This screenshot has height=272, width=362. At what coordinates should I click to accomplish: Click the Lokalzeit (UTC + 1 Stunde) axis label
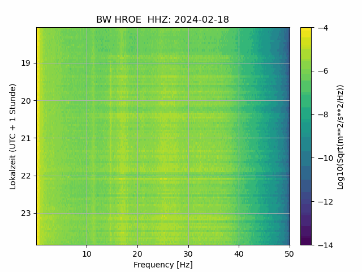12,137
